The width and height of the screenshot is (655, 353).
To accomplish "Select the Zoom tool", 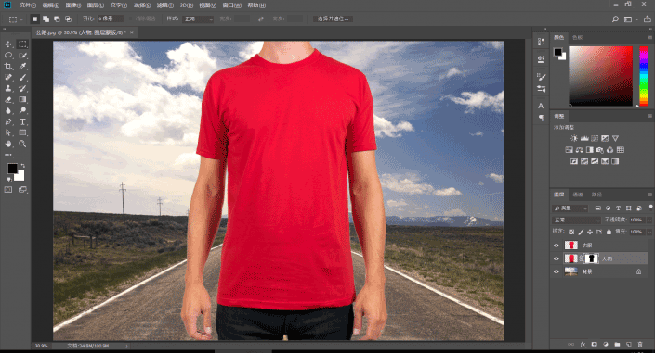I will coord(22,144).
